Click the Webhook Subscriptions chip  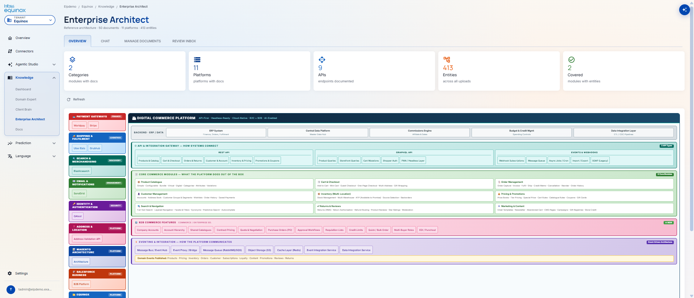(511, 160)
